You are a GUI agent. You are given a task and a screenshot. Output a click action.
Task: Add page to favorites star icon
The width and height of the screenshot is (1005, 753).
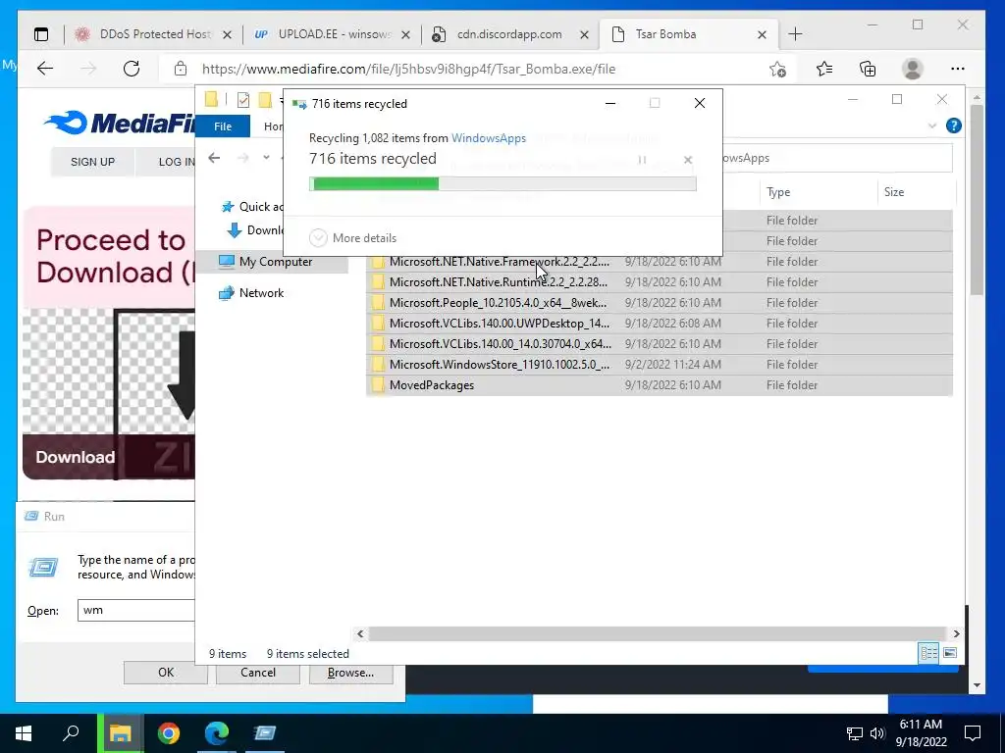coord(777,69)
